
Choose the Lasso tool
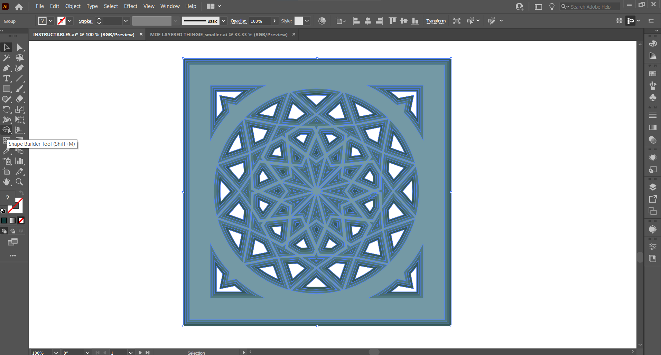click(x=20, y=58)
